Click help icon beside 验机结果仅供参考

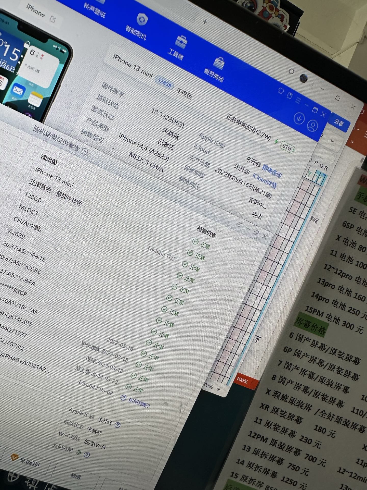tap(85, 151)
